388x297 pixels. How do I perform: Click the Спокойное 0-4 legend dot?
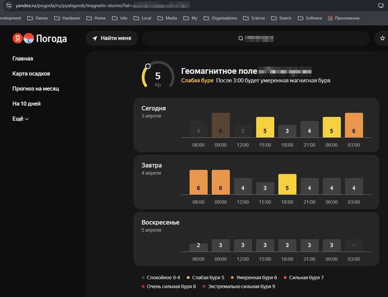(x=143, y=278)
